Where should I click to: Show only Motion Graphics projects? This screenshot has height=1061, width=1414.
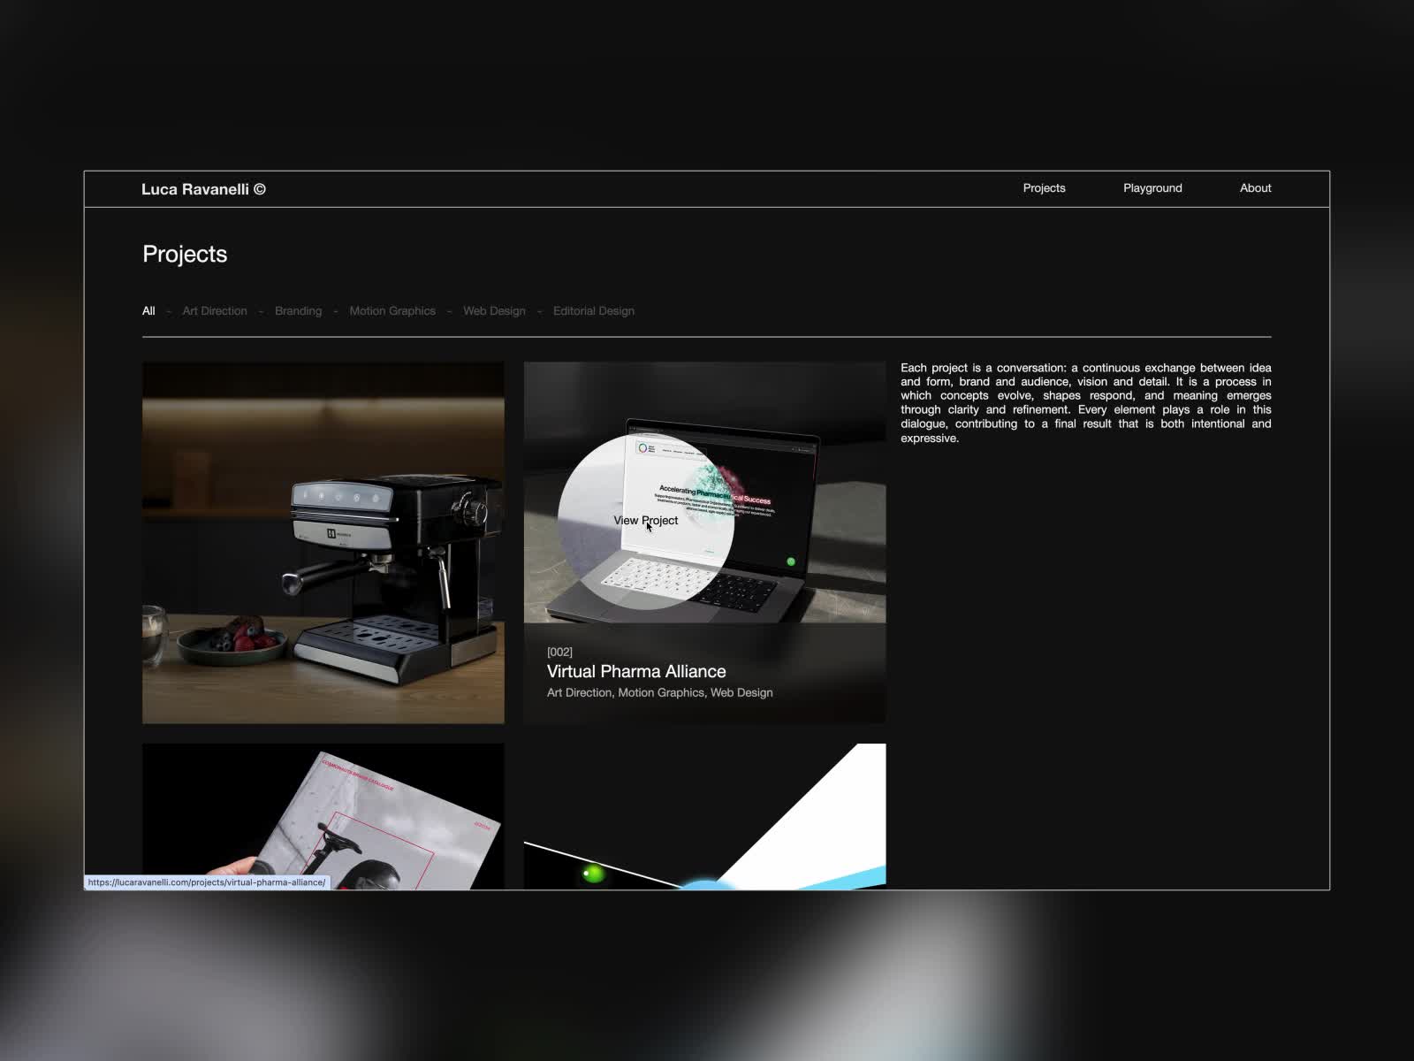pyautogui.click(x=392, y=311)
